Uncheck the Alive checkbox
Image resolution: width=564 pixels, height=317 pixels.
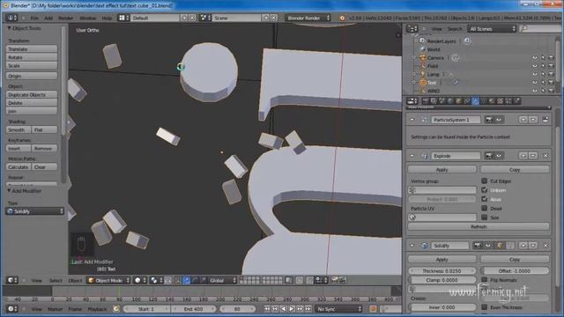[x=484, y=199]
